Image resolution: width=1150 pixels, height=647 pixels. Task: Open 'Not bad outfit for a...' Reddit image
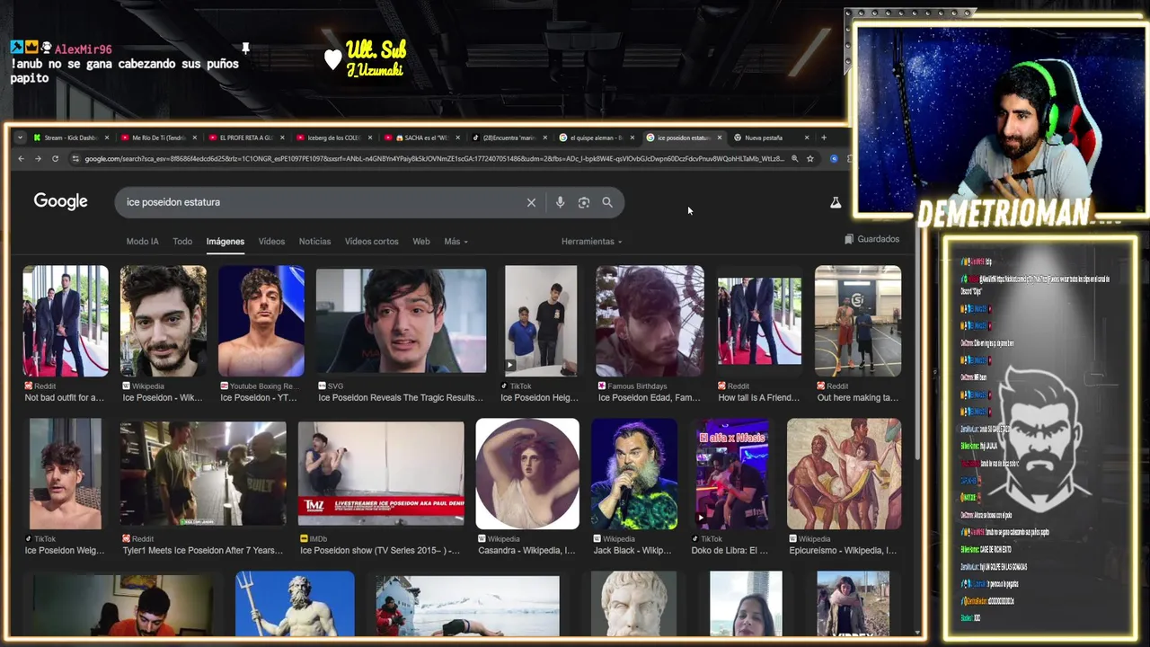pyautogui.click(x=66, y=321)
